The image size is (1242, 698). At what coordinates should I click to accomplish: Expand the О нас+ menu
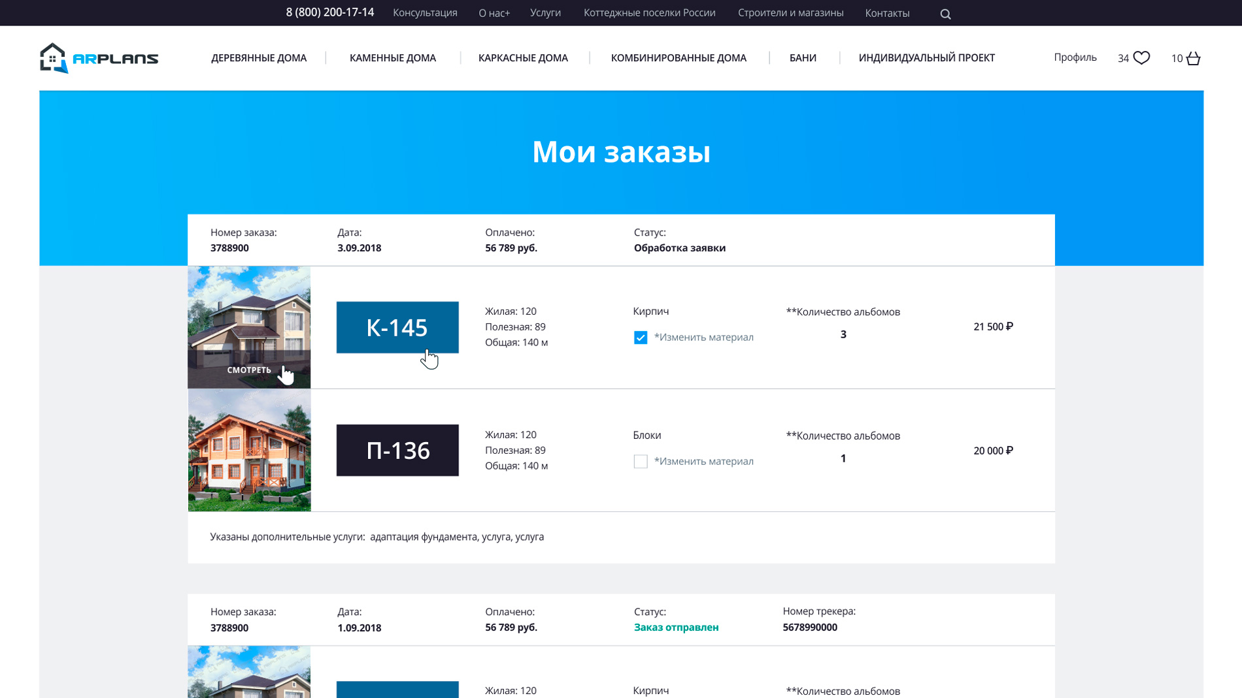coord(494,13)
